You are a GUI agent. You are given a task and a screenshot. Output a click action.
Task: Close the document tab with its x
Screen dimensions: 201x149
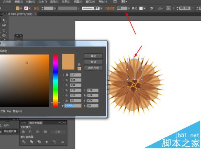tap(35, 14)
